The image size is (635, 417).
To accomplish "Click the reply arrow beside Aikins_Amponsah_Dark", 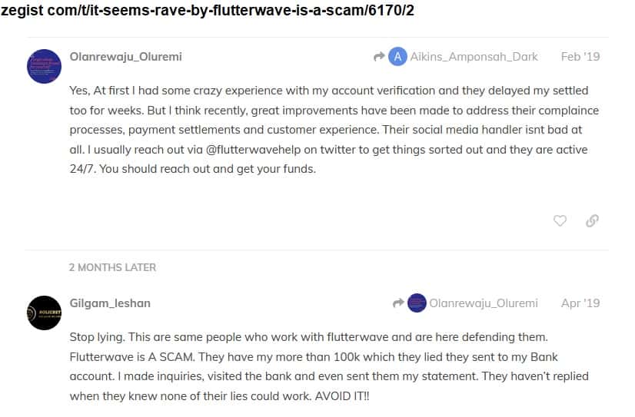I will (x=378, y=57).
